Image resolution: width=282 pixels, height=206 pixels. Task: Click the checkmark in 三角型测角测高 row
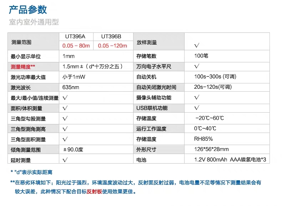click(x=65, y=129)
